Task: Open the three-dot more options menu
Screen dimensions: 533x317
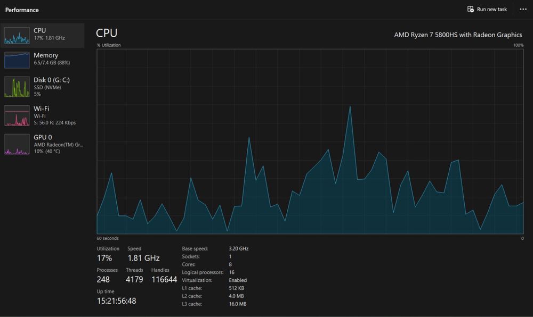Action: pos(523,9)
